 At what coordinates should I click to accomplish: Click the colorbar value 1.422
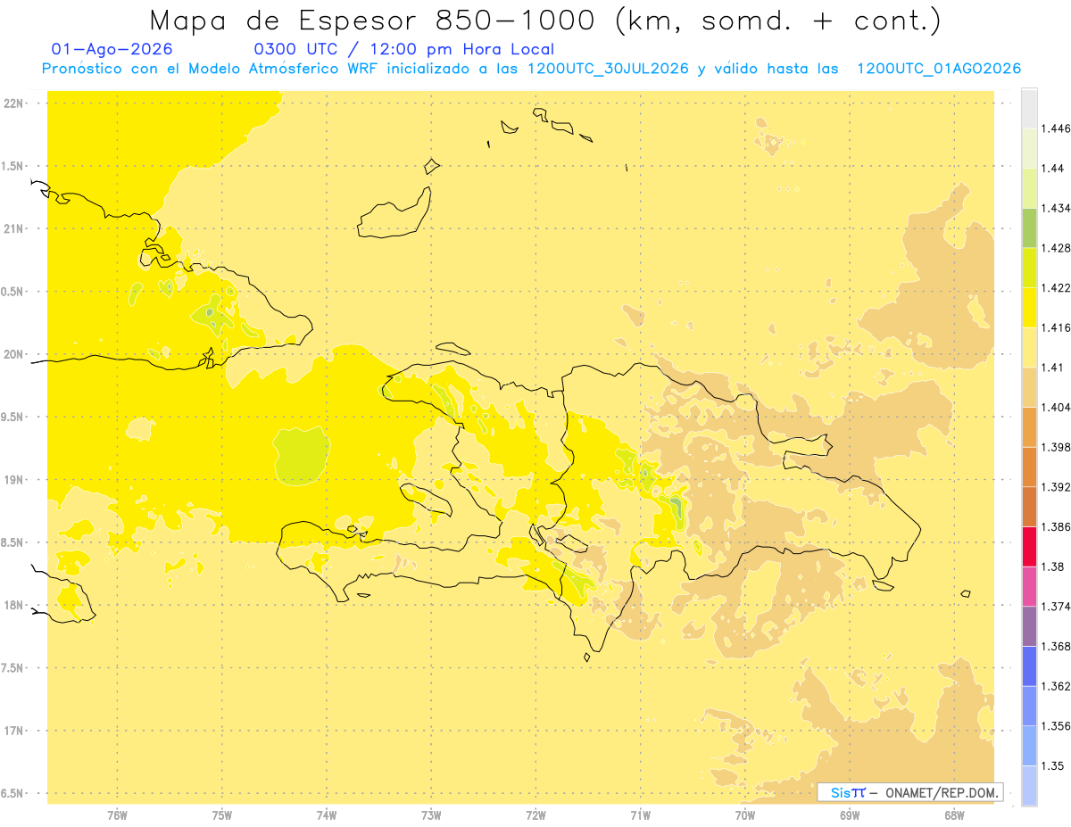point(1056,287)
